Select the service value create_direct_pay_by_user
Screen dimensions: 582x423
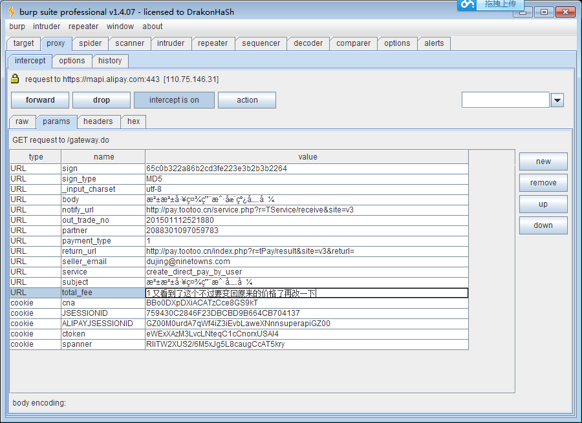(x=307, y=272)
